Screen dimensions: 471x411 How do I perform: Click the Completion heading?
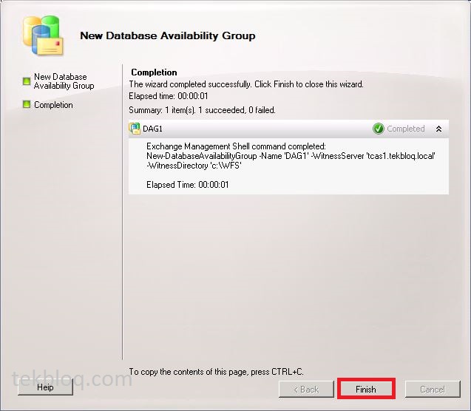click(x=154, y=72)
